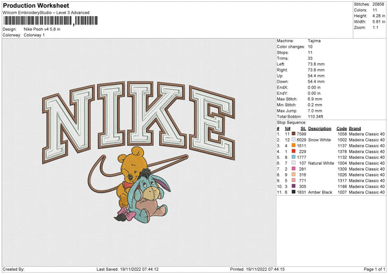Click the 'Created By:' footer label
388x274 pixels.
click(14, 269)
